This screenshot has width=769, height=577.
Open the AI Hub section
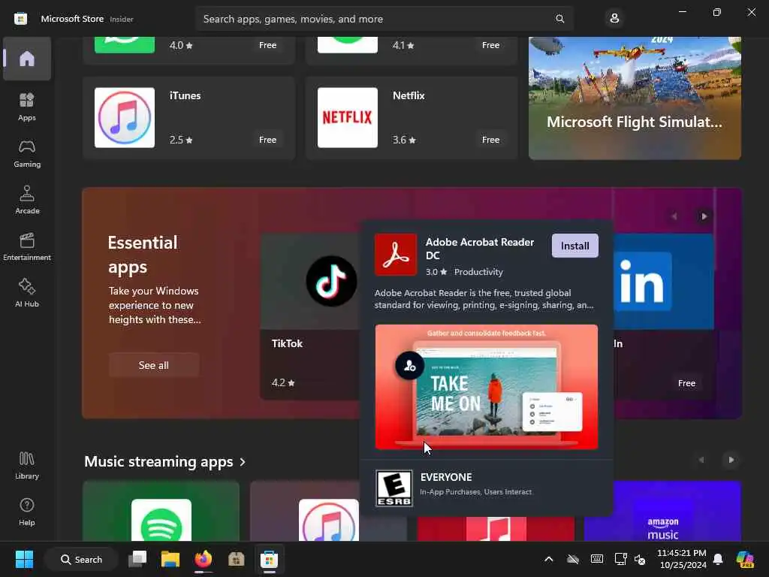click(x=27, y=293)
